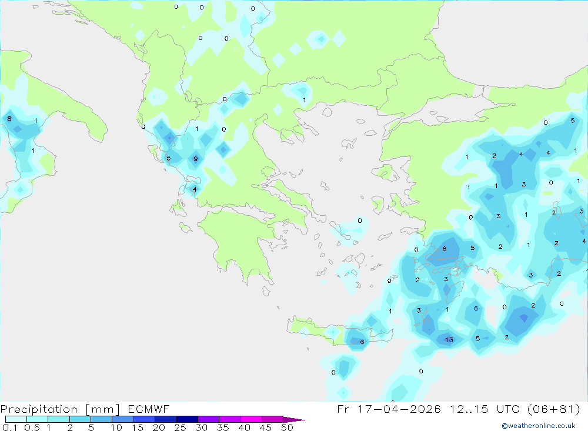Viewport: 588px width, 431px height.
Task: Pick the 15–20 mm legend color box
Action: pyautogui.click(x=145, y=419)
